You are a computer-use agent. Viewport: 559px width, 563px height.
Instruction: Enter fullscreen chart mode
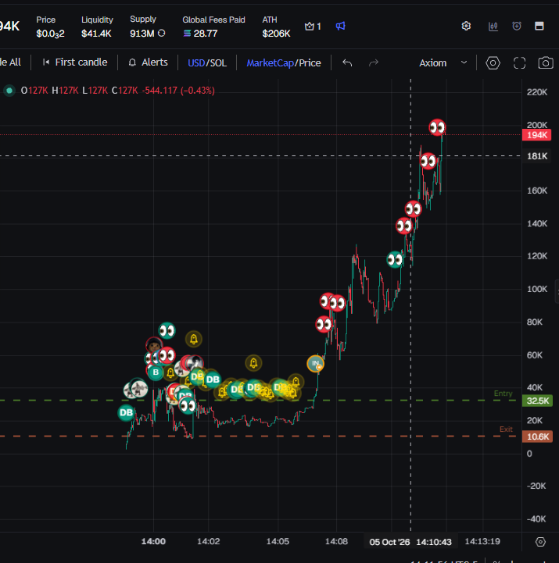click(519, 62)
